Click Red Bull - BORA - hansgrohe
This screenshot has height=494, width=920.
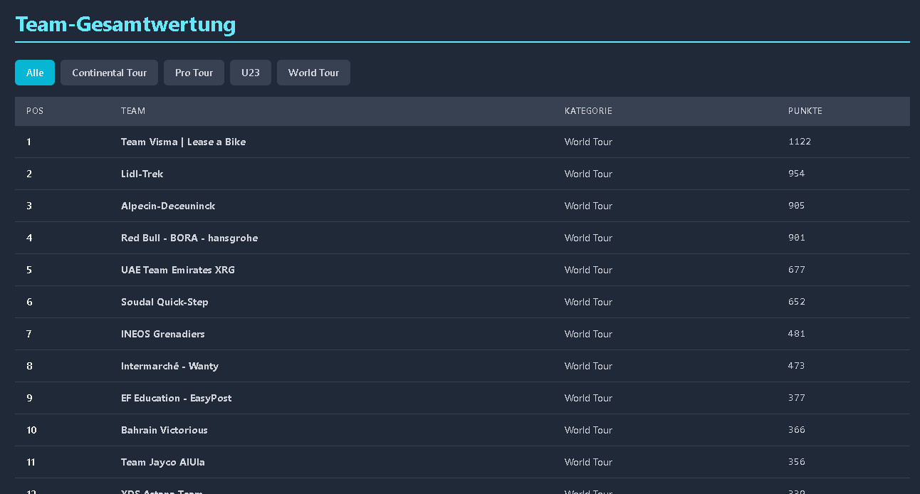(x=189, y=238)
